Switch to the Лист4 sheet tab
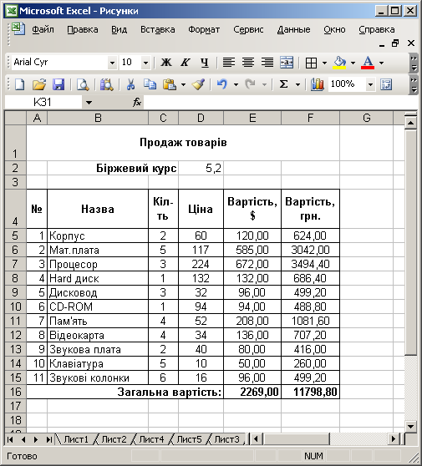Viewport: 422px width, 466px height. tap(151, 439)
